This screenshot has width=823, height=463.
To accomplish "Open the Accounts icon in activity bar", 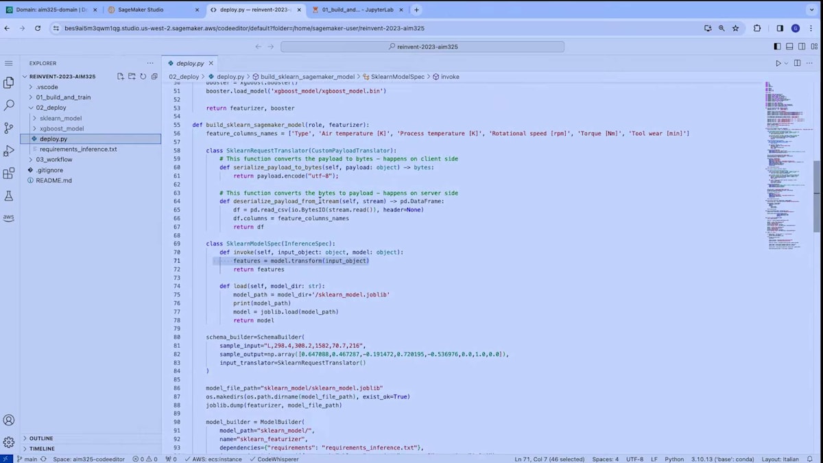I will [x=9, y=420].
